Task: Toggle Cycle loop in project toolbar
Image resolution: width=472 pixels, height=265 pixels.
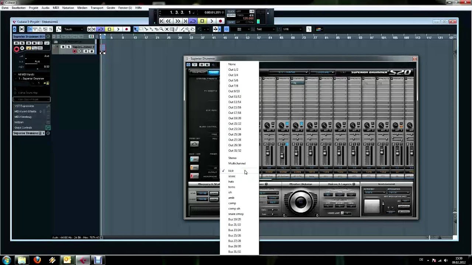Action: [100, 29]
